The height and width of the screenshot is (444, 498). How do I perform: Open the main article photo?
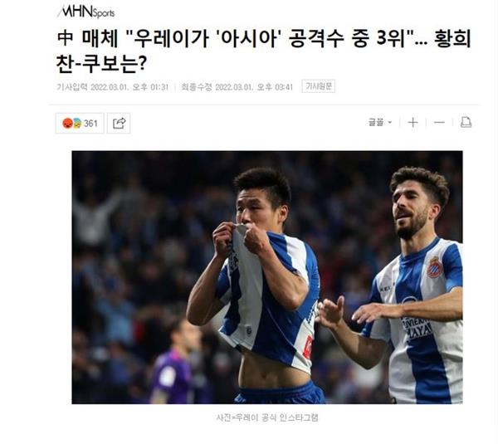click(x=267, y=277)
